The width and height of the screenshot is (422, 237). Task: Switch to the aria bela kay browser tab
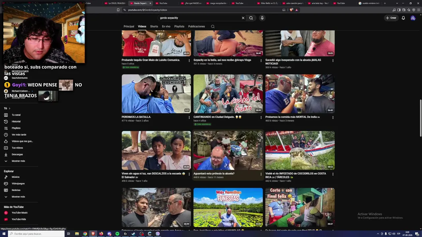pos(319,3)
